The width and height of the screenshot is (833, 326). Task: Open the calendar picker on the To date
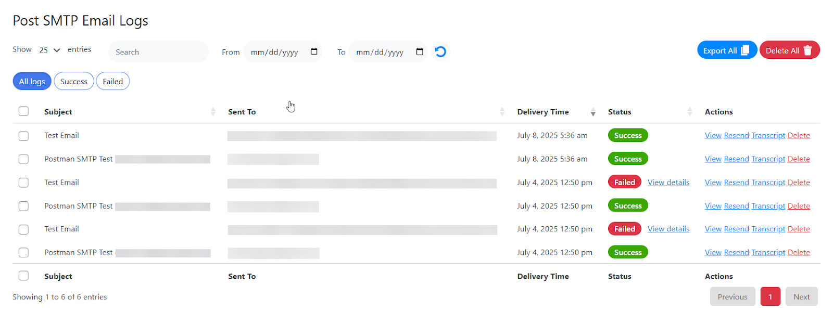coord(420,51)
